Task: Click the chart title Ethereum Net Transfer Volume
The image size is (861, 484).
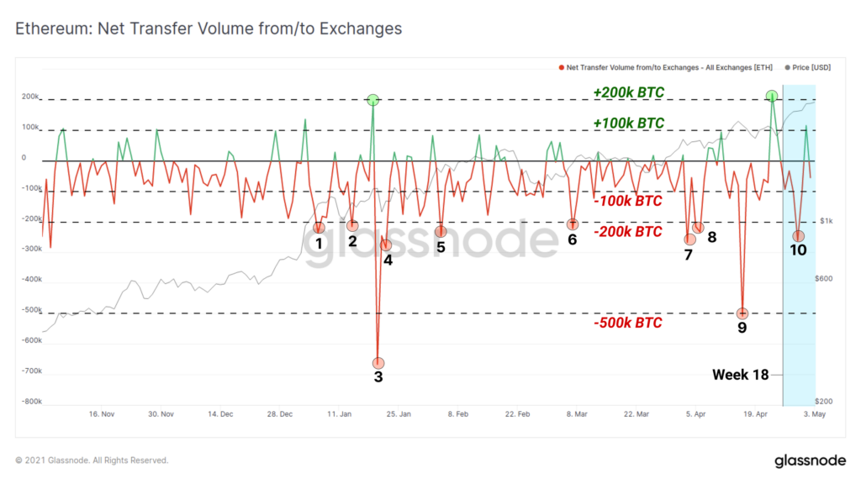Action: point(209,29)
